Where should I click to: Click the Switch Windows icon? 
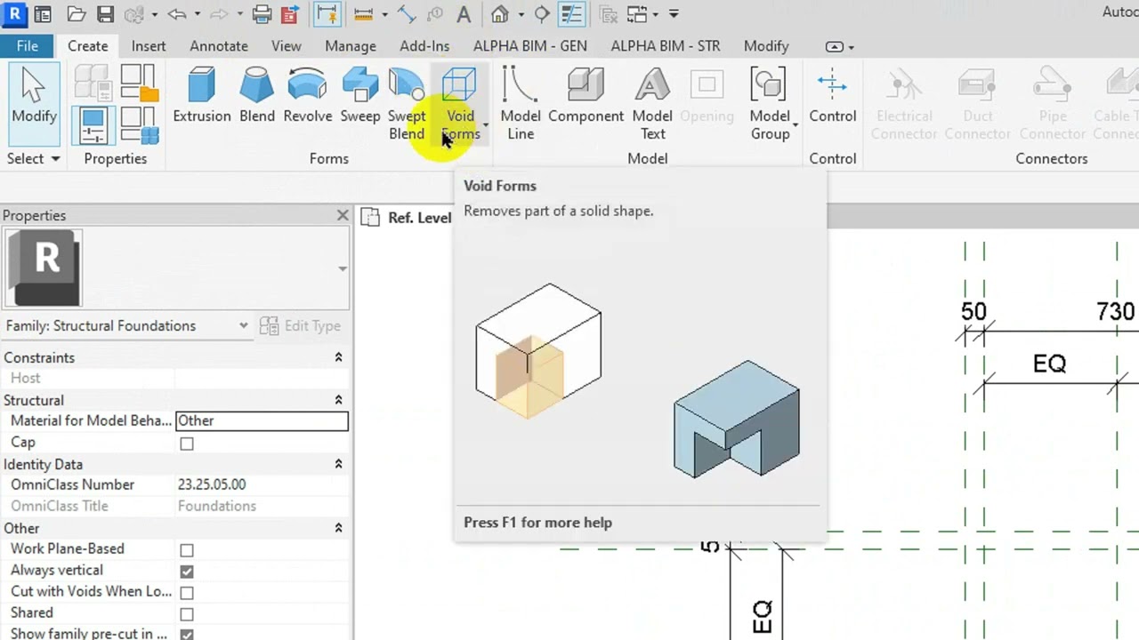coord(637,14)
